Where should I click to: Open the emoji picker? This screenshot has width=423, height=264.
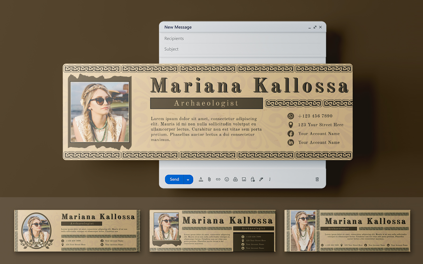pos(227,179)
